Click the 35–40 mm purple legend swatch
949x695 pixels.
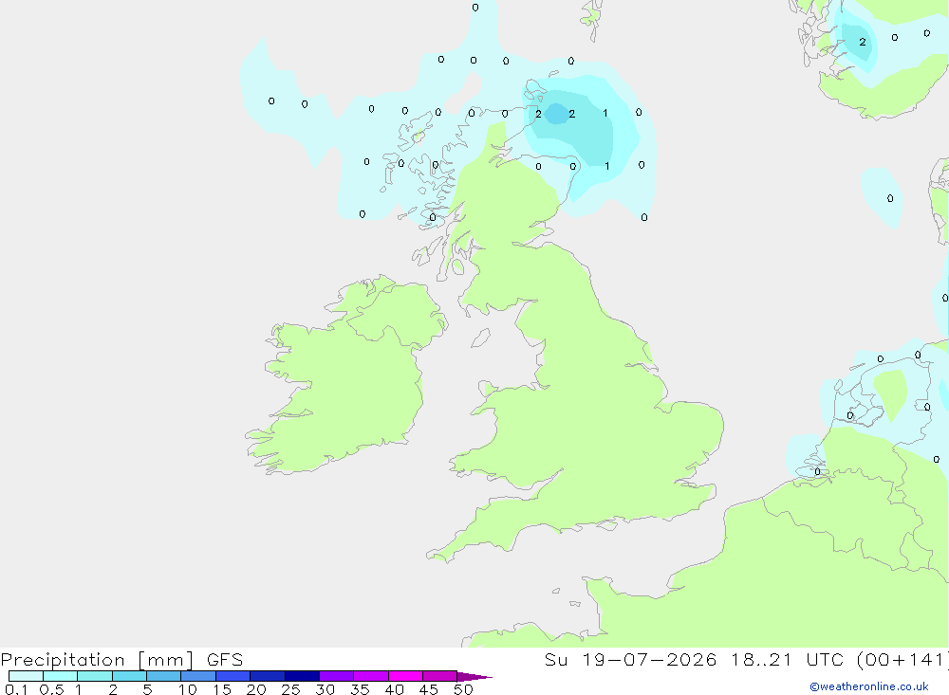[x=371, y=676]
